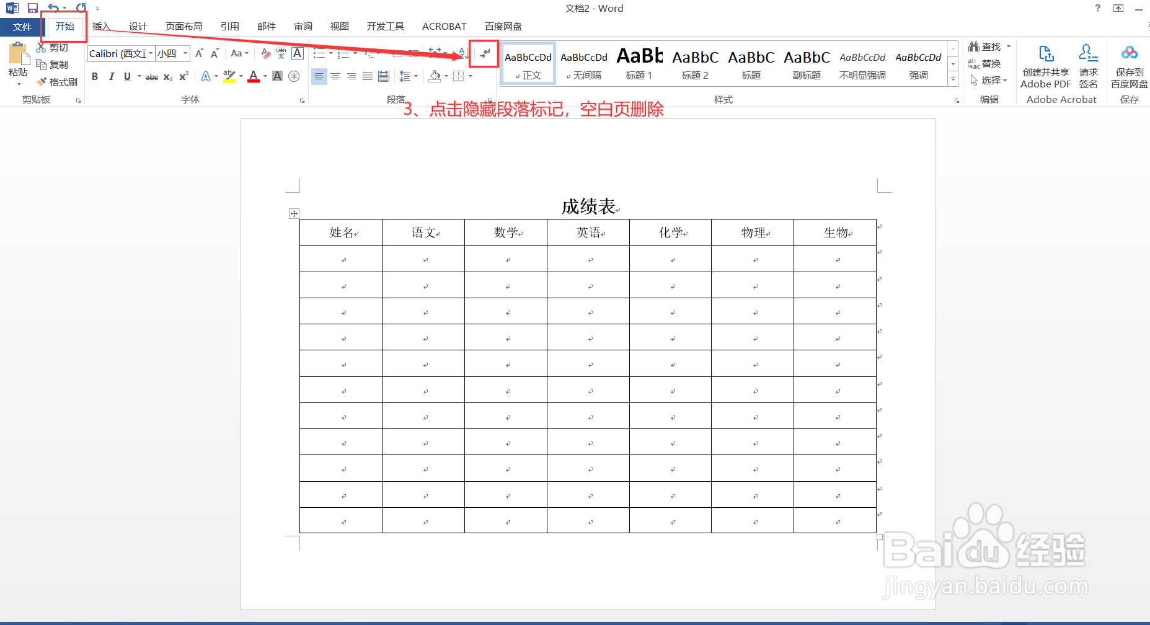Apply the 标题 1 heading style

pyautogui.click(x=639, y=63)
